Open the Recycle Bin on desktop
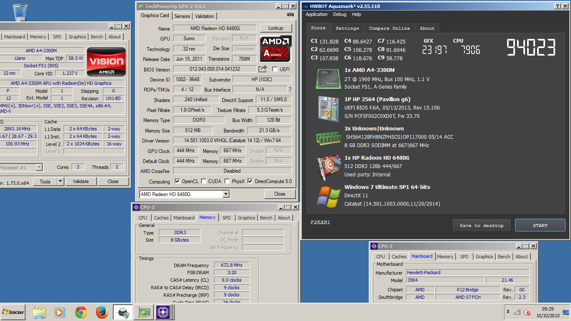 pyautogui.click(x=20, y=12)
